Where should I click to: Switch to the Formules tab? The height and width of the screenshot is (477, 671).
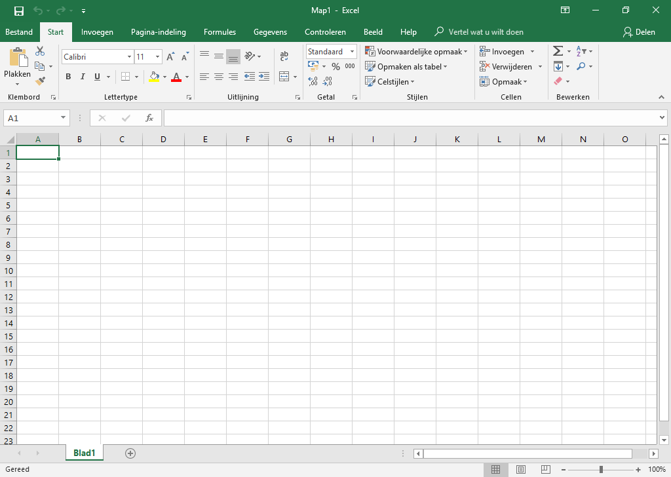point(220,32)
